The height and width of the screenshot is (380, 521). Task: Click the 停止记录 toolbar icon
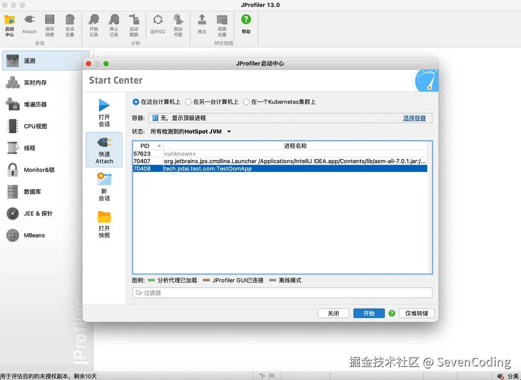(x=114, y=25)
